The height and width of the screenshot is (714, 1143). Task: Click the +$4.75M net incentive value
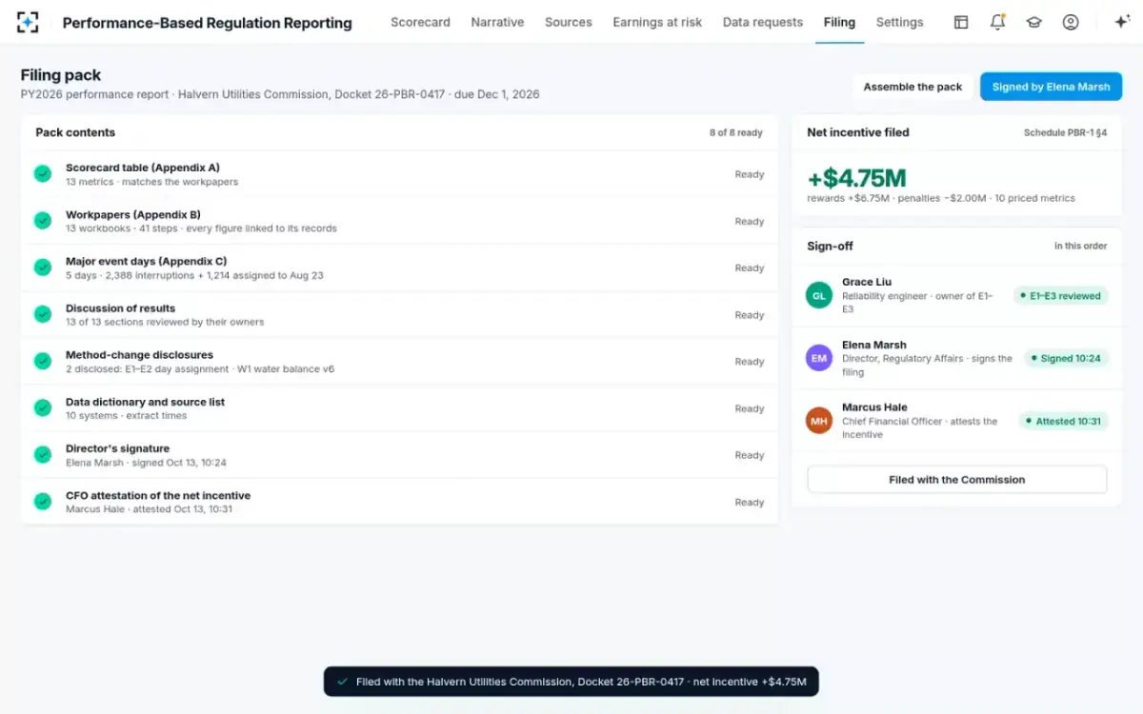(x=856, y=178)
